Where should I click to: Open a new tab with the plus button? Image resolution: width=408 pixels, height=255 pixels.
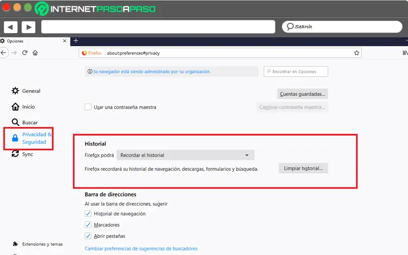point(75,41)
